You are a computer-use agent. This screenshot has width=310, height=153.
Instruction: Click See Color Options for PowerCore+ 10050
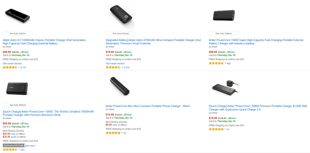tap(17, 105)
